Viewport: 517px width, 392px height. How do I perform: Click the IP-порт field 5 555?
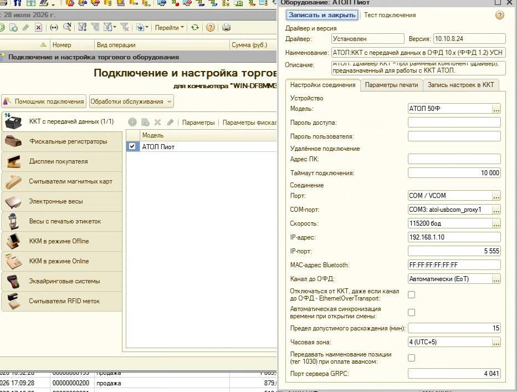454,251
